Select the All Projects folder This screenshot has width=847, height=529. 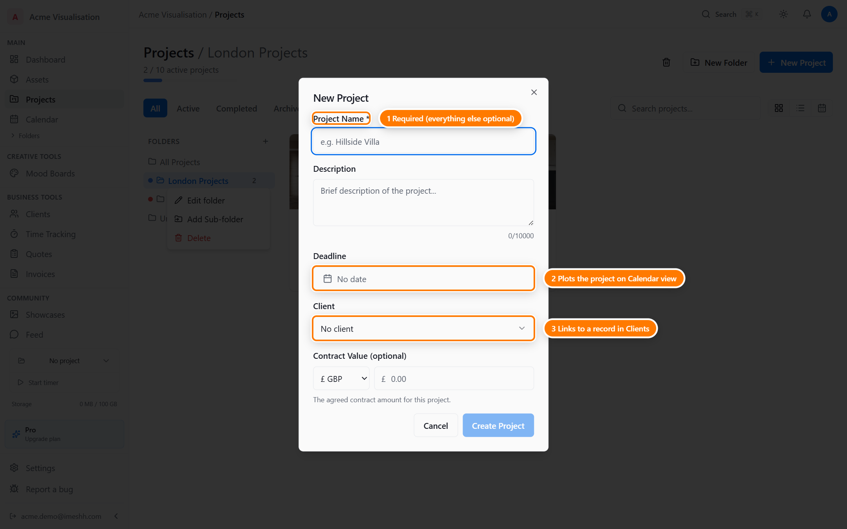(x=179, y=162)
